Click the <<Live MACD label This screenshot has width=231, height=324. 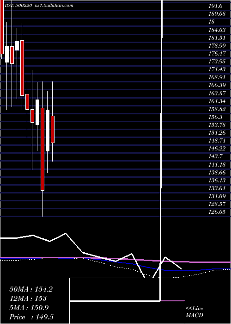195,312
